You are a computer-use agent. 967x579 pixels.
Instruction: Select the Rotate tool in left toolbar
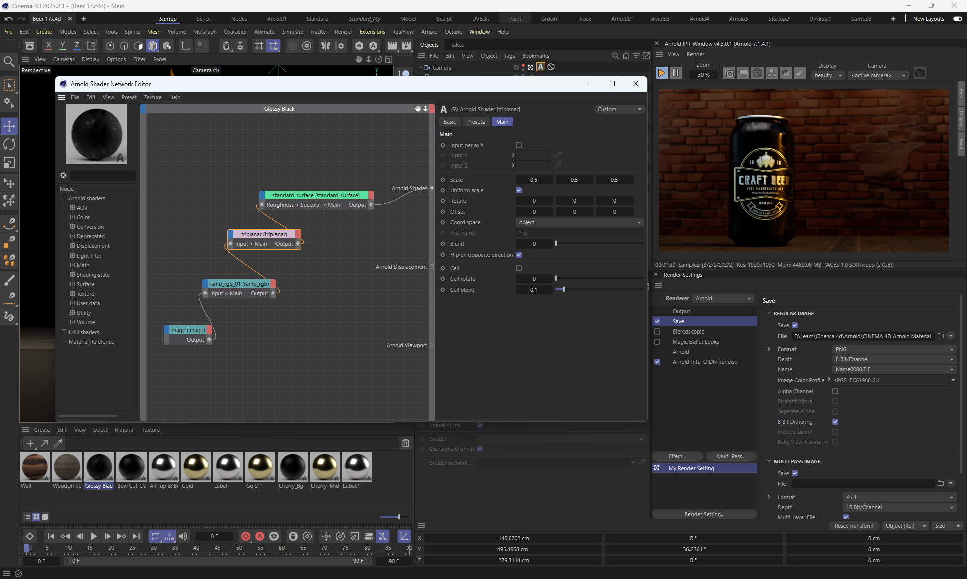[x=9, y=145]
